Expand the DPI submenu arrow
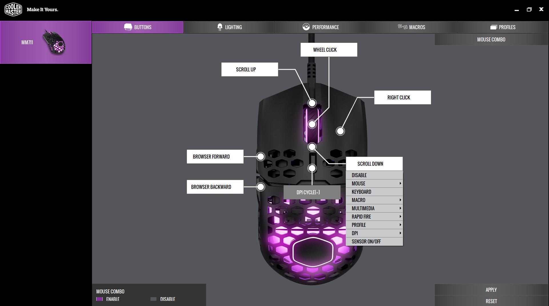549x306 pixels. click(x=400, y=233)
